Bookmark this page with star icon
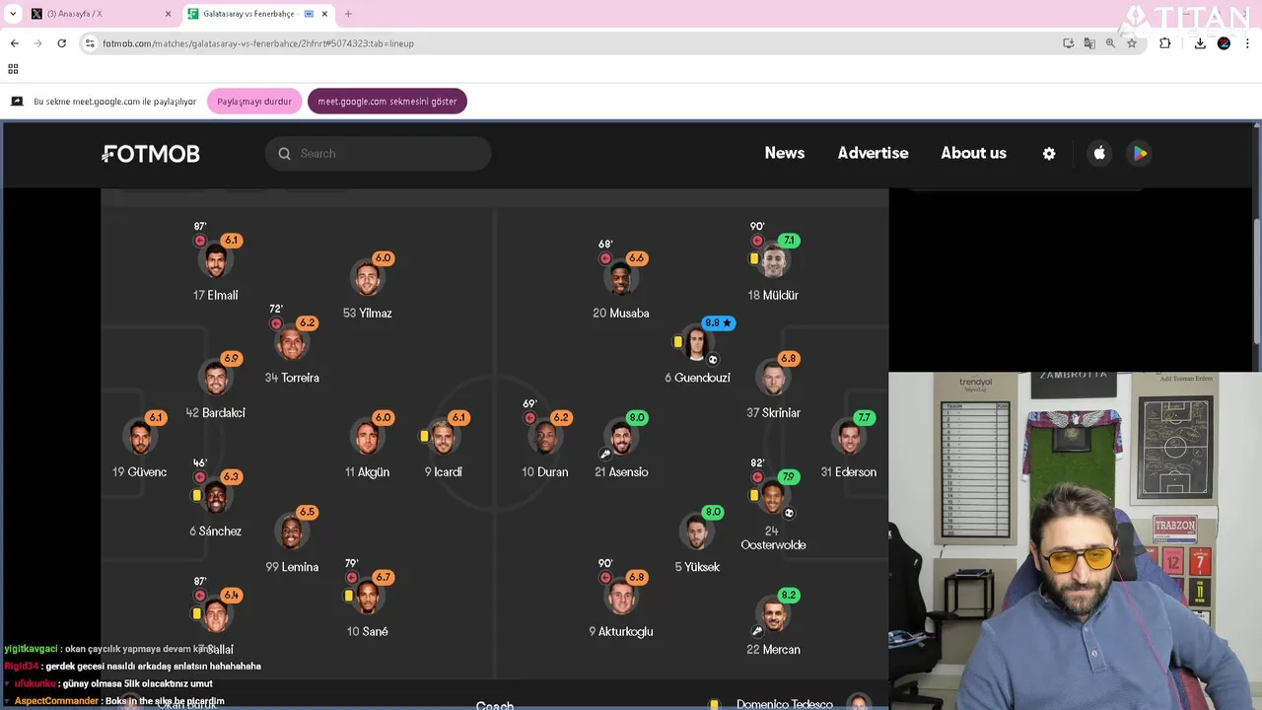The image size is (1262, 710). point(1132,43)
